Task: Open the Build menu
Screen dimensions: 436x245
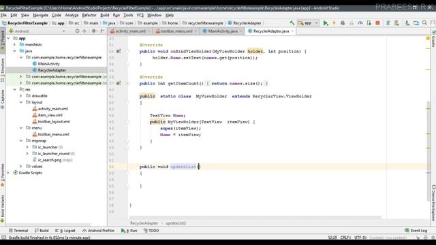Action: coord(104,15)
